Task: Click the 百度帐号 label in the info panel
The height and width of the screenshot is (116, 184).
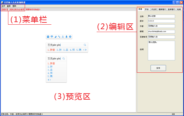Action: [143, 37]
